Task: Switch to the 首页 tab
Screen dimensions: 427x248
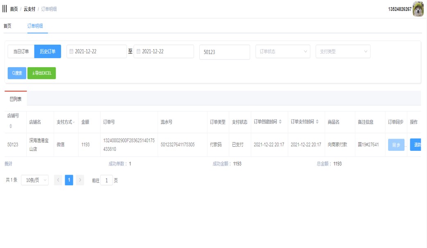Action: pyautogui.click(x=7, y=26)
